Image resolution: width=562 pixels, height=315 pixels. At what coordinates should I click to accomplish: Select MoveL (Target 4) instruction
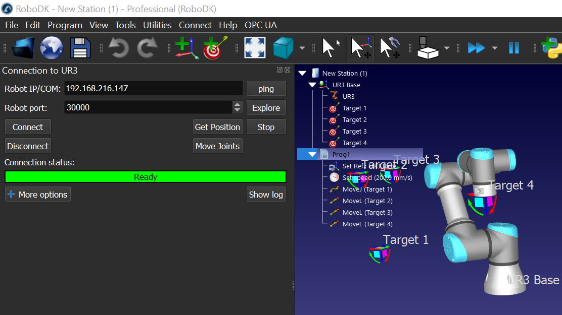tap(367, 224)
